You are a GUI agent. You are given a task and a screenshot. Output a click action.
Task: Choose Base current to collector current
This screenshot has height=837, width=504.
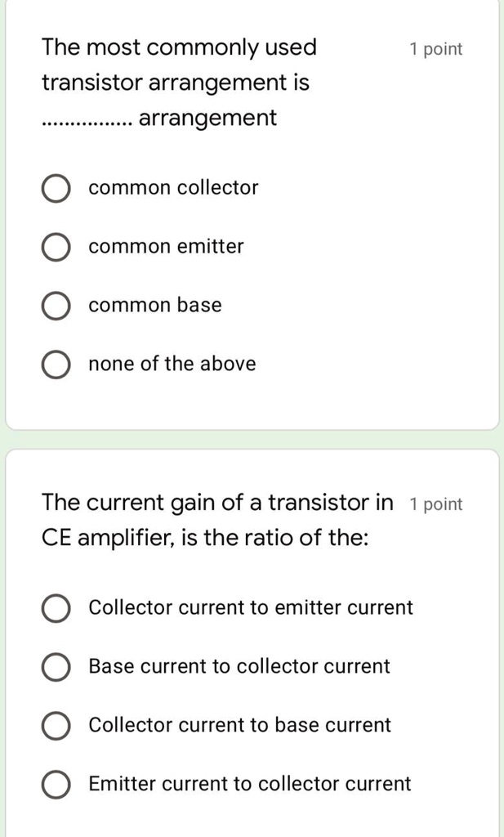[56, 666]
